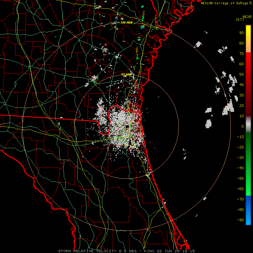Click the -30 value on velocity scale
253x253 pixels.
pos(240,158)
